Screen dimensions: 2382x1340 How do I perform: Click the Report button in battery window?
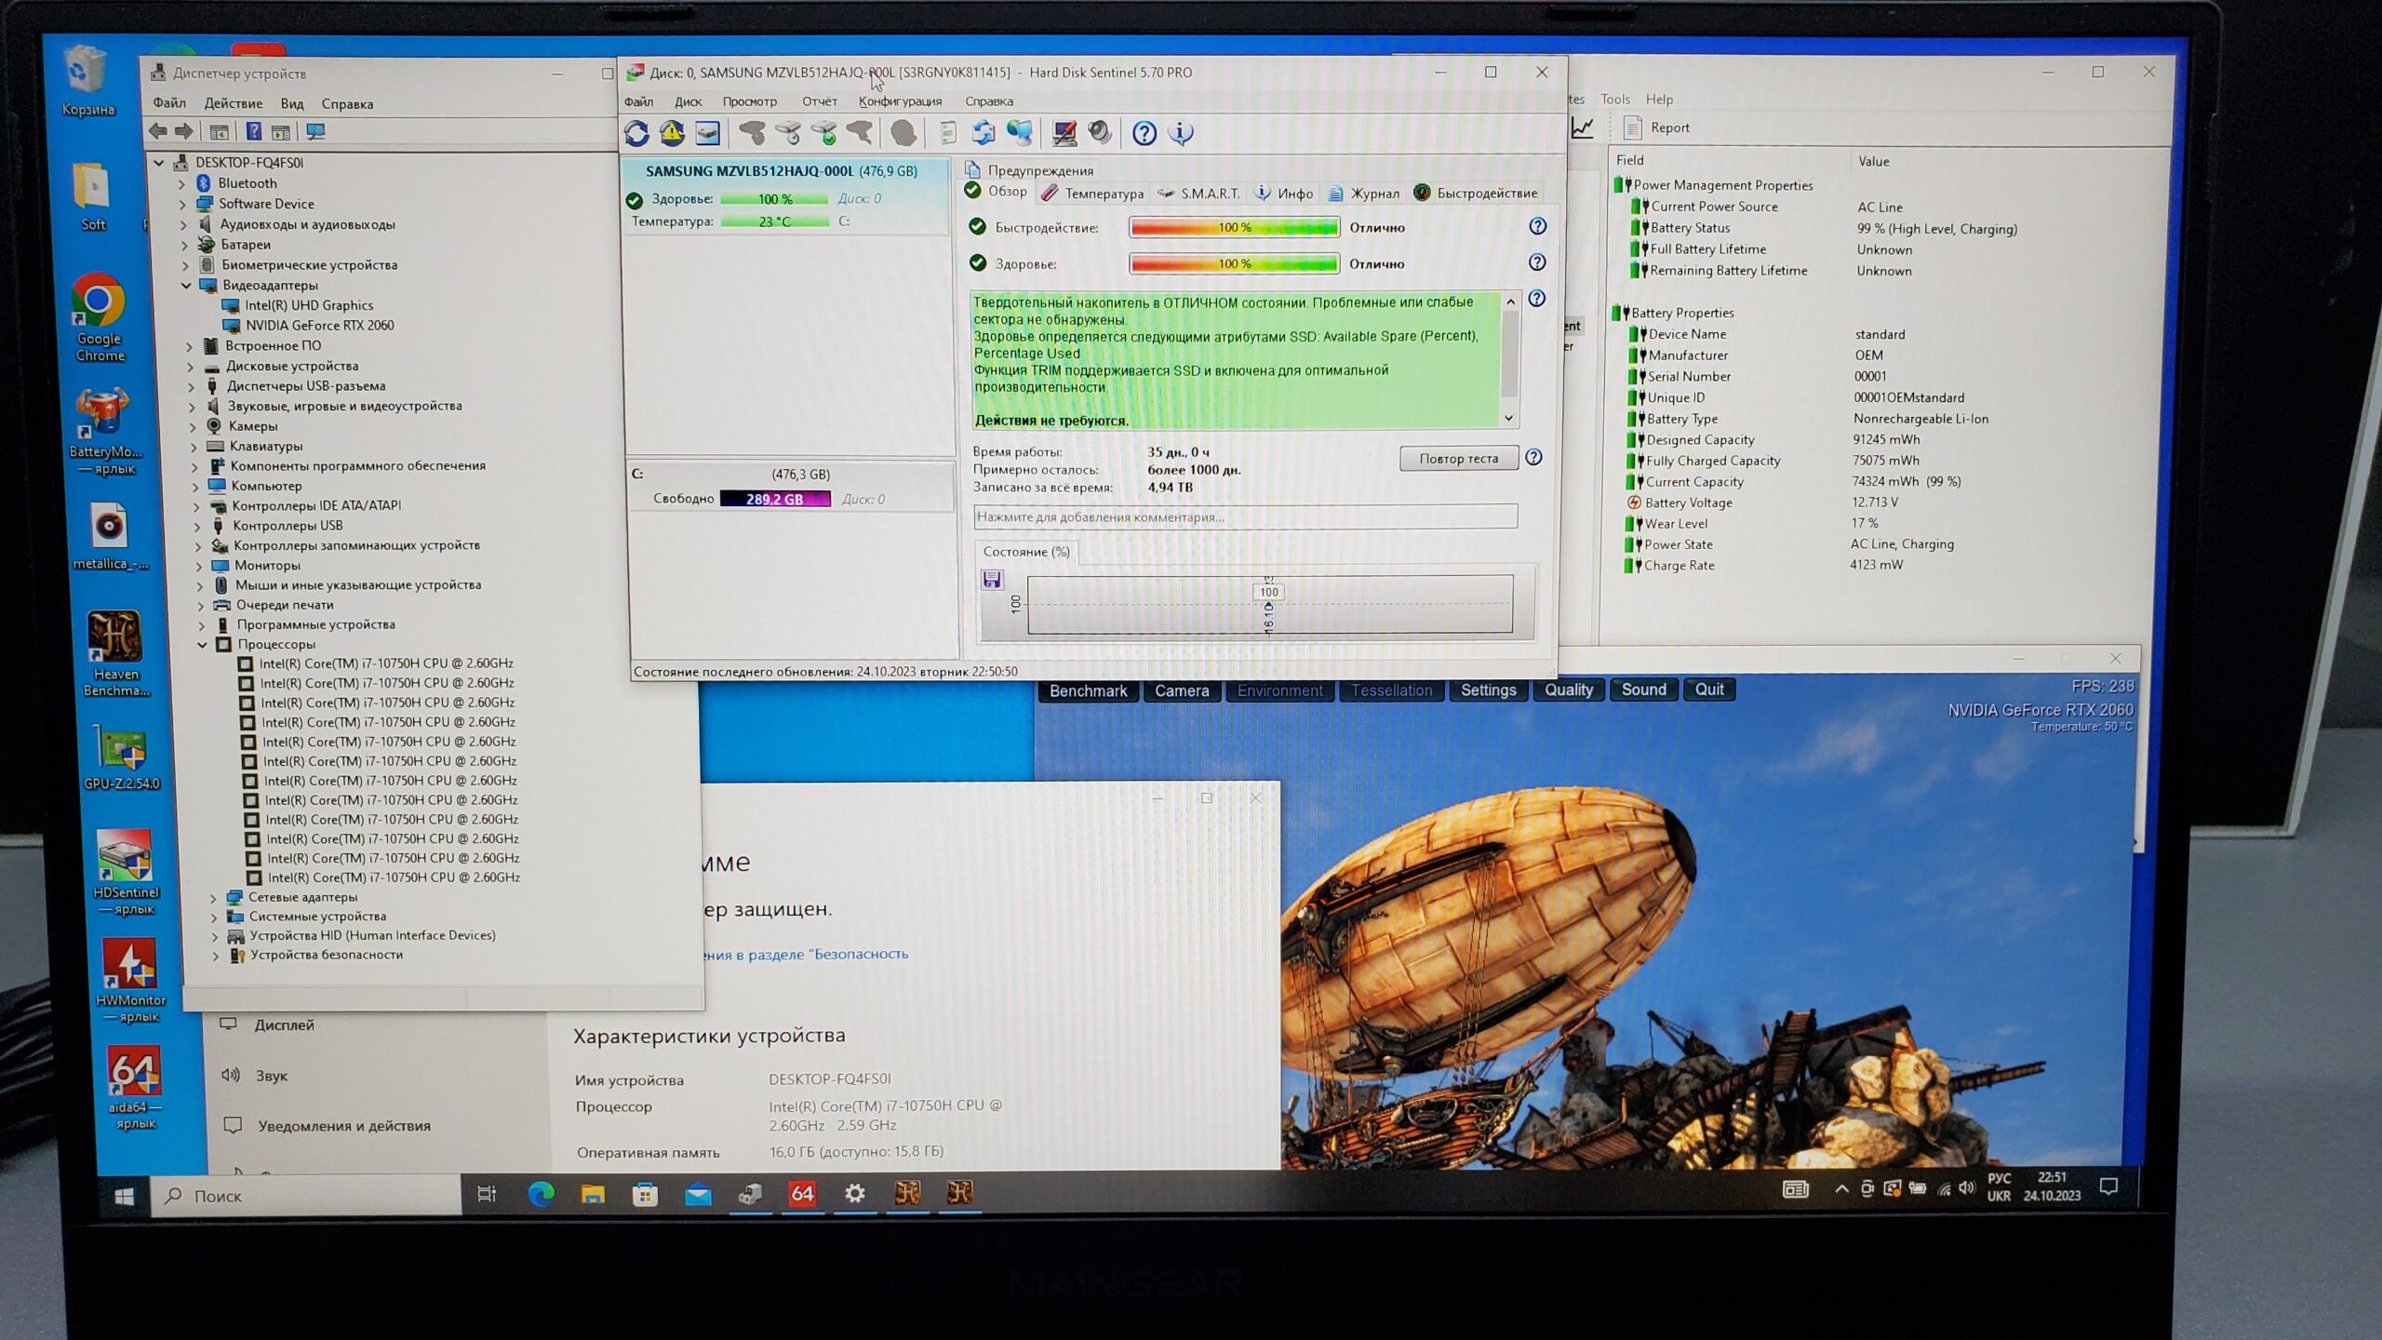1657,127
